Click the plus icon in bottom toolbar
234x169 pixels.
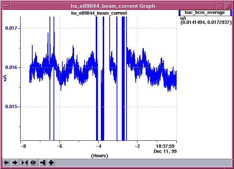click(51, 163)
